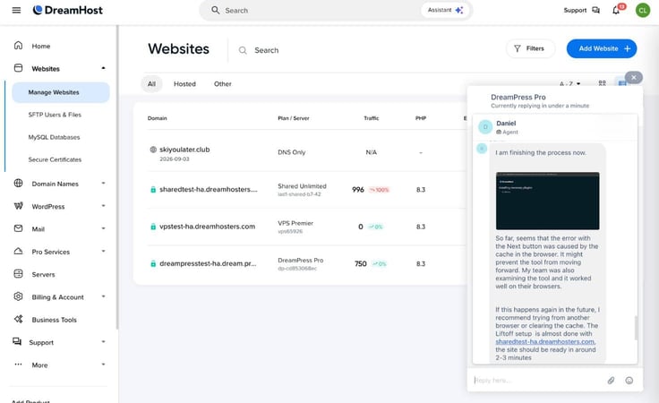Collapse the Websites sidebar section
This screenshot has height=403, width=659.
point(103,68)
